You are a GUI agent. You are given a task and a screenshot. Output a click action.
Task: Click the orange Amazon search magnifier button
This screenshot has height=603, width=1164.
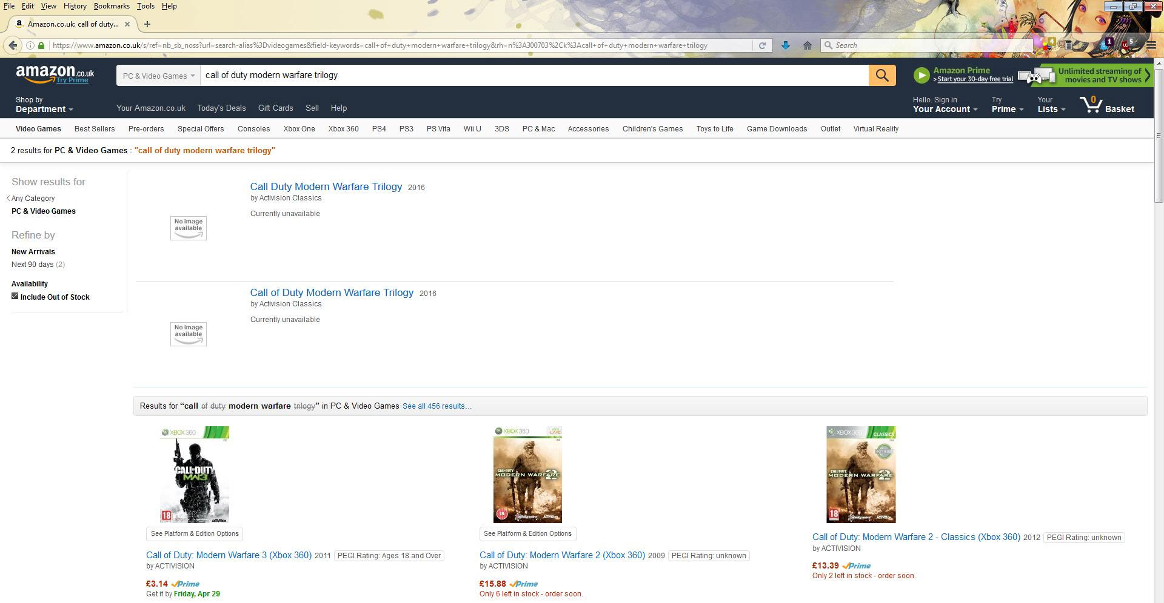(881, 75)
